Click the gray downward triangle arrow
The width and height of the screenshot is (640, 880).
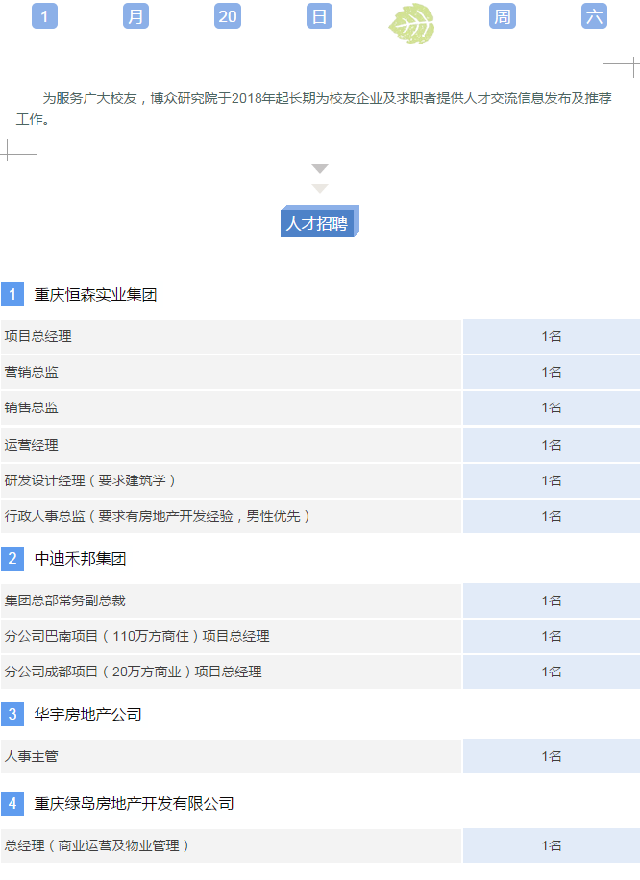pyautogui.click(x=320, y=170)
